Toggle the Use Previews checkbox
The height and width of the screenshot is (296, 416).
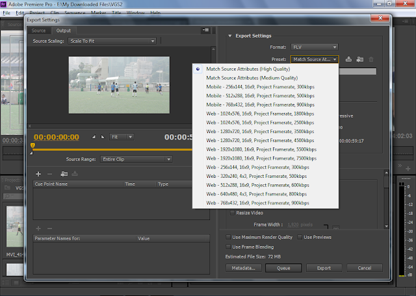tap(300, 237)
